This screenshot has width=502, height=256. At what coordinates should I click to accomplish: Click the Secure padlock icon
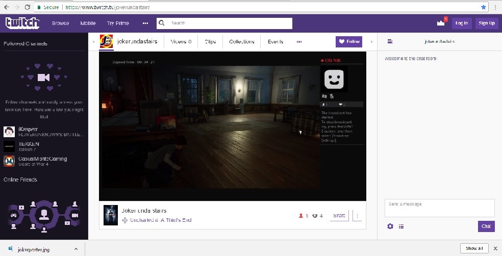[x=39, y=7]
